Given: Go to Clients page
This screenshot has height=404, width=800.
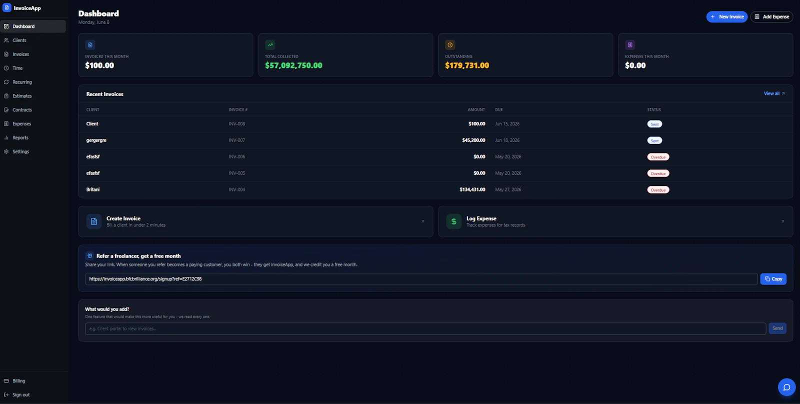Looking at the screenshot, I should [x=33, y=40].
